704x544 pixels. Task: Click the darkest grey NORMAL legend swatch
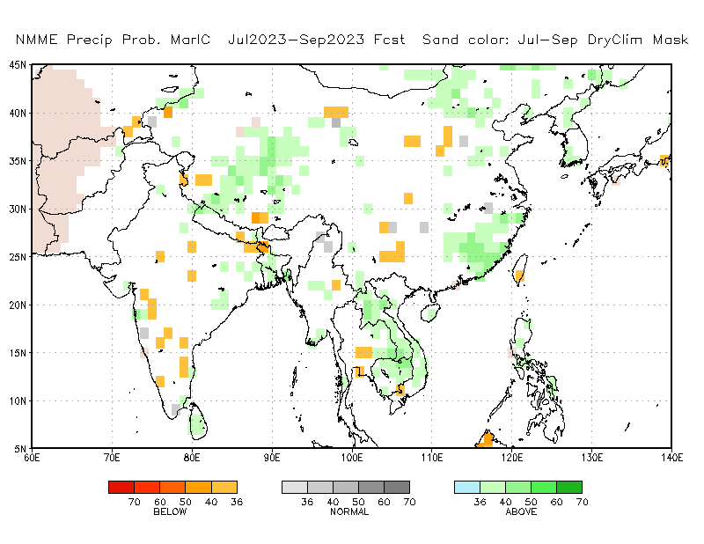point(397,487)
